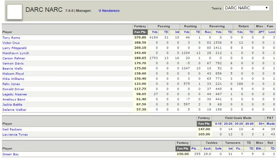
Task: Open Delanie Walker player link
Action: (14, 110)
